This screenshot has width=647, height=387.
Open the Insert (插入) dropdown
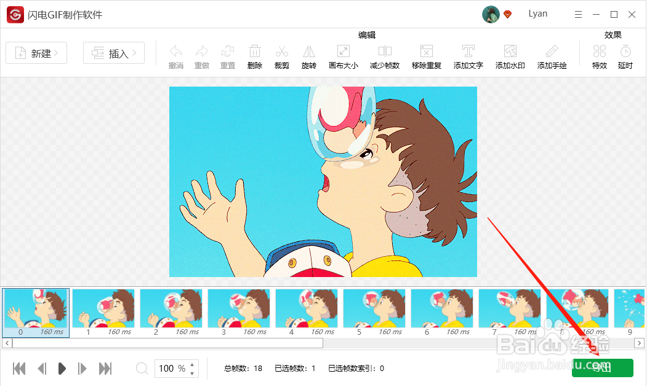[114, 53]
